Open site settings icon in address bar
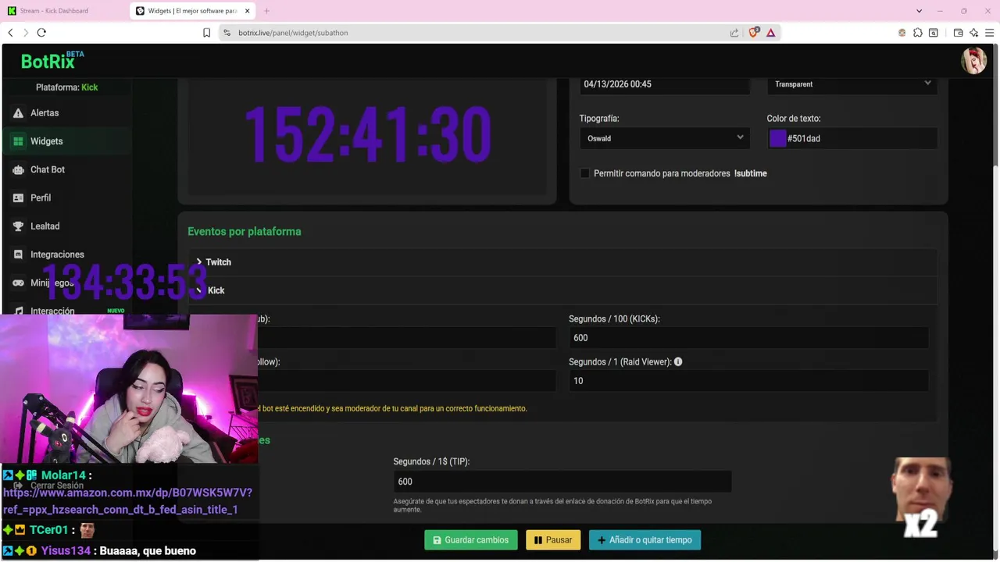1000x562 pixels. 227,33
